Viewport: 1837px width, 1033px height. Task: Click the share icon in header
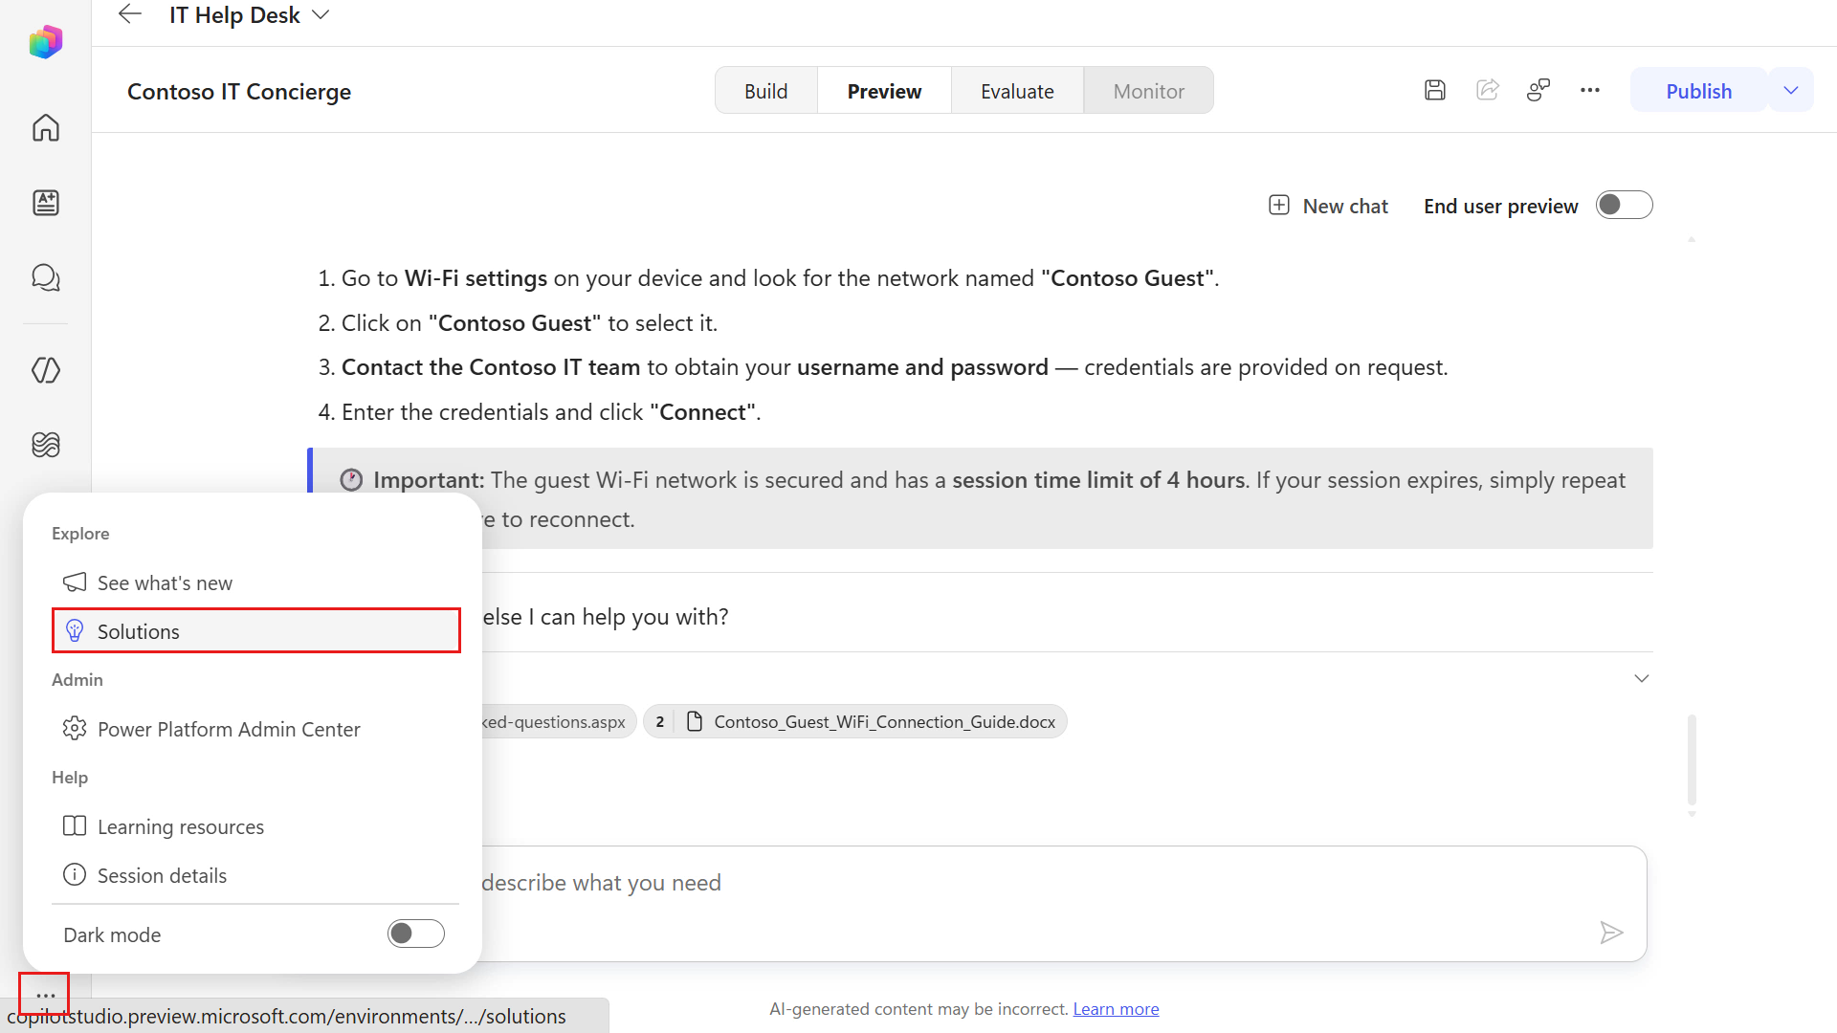(1487, 90)
